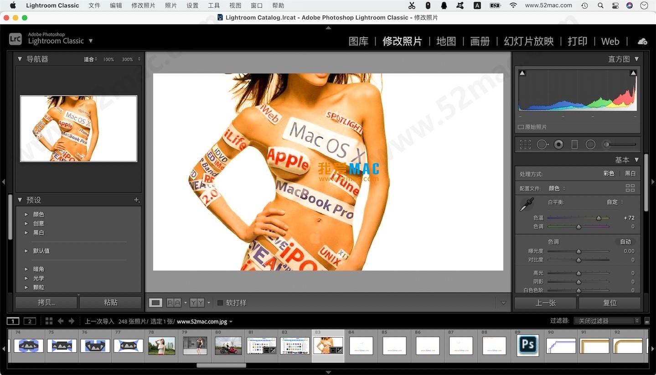The image size is (656, 375).
Task: Open the 视图 menu
Action: click(235, 5)
